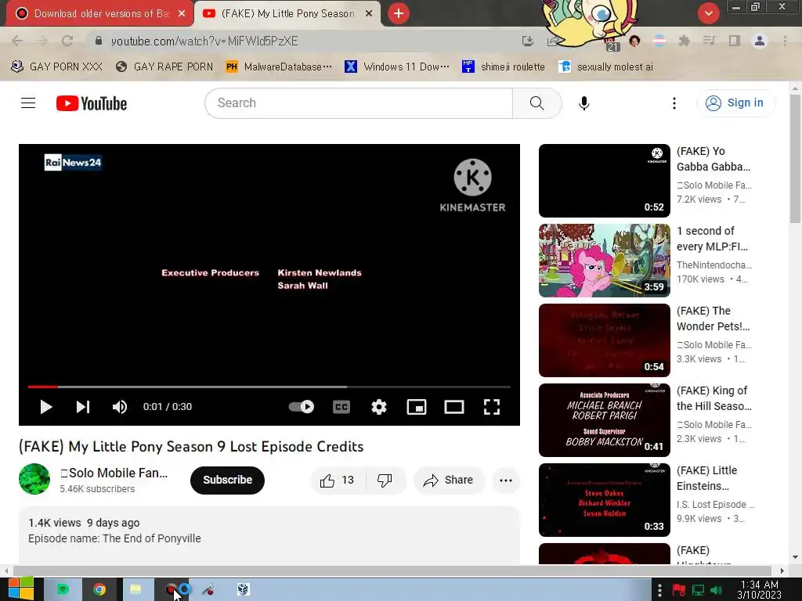Screen dimensions: 802x601
Task: Skip to the next video
Action: 83,407
